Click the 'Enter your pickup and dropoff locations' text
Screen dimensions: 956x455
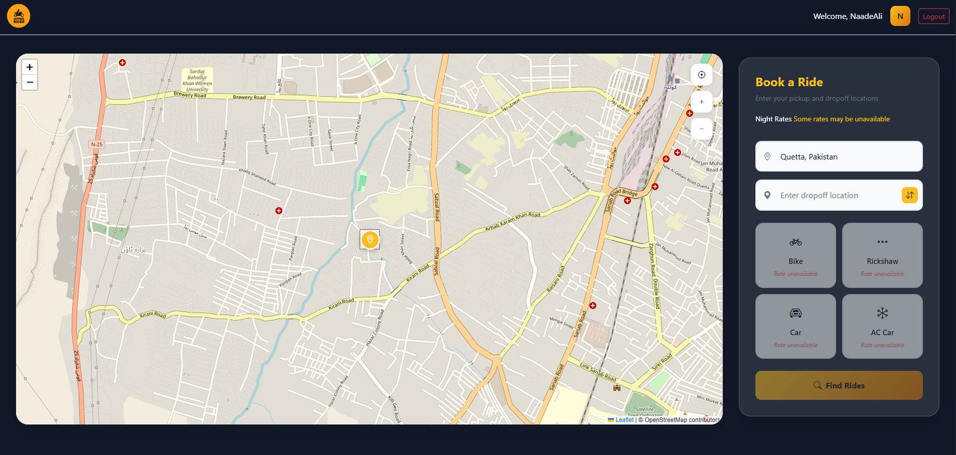(817, 99)
